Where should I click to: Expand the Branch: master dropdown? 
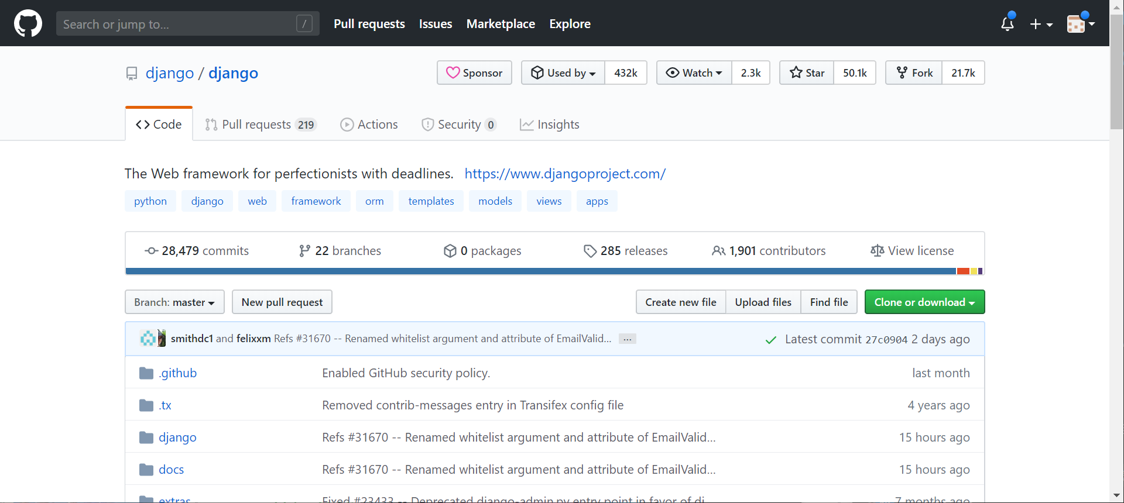point(174,302)
